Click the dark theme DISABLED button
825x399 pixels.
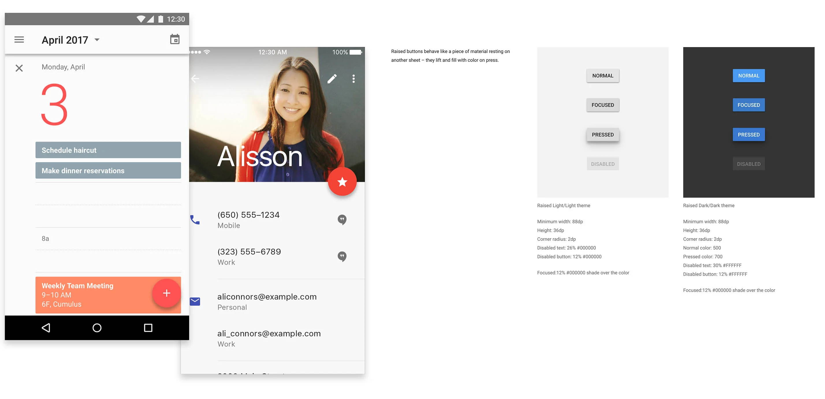click(749, 164)
